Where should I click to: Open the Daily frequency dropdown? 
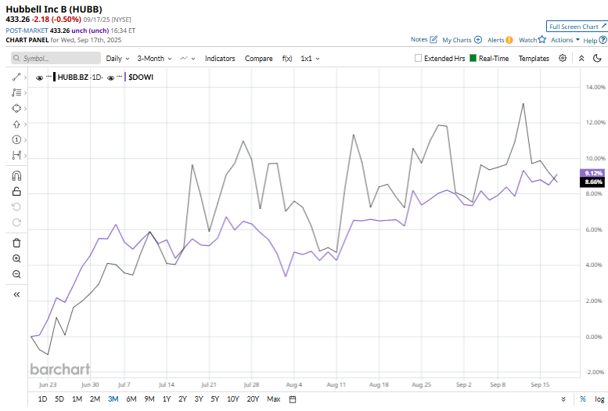(117, 58)
